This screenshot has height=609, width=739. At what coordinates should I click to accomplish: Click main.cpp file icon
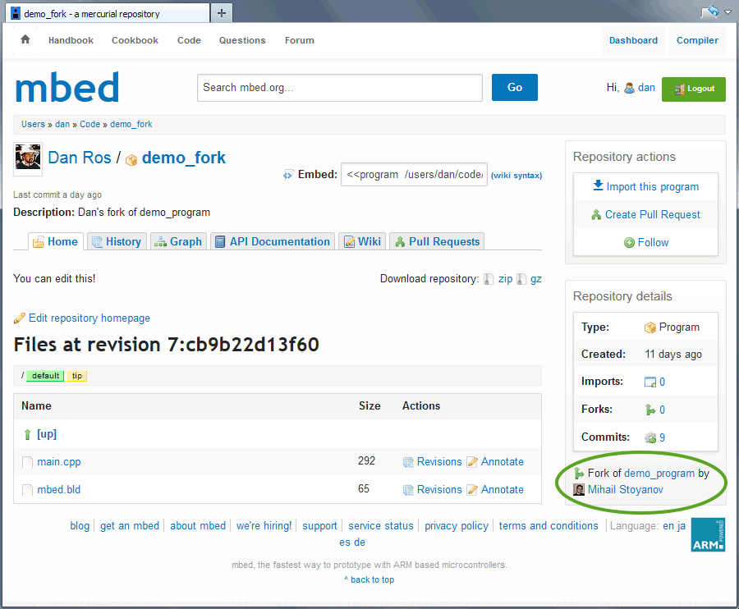(x=27, y=462)
